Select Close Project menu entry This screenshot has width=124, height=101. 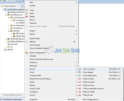click(x=52, y=45)
